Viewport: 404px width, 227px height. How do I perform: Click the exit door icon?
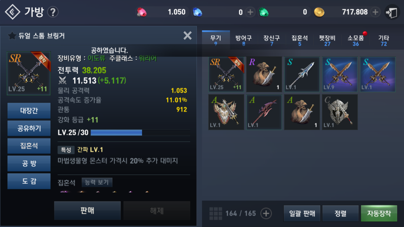392,13
